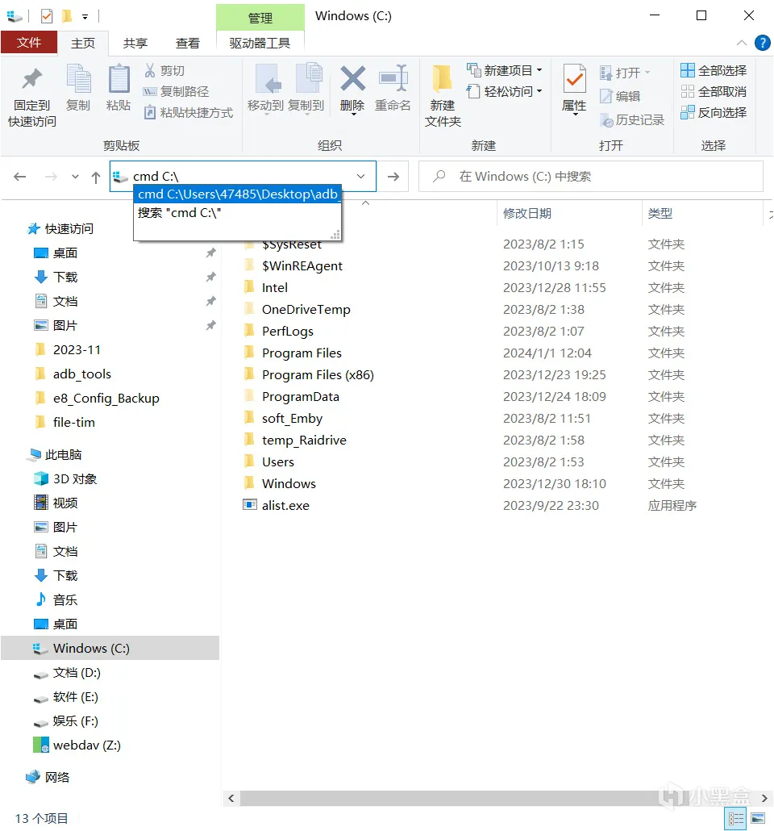The image size is (774, 831).
Task: Switch to large icons view toggle
Action: 758,818
